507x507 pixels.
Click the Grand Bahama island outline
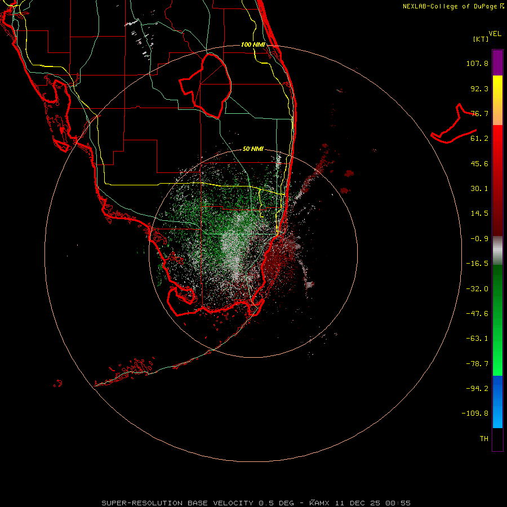[454, 124]
